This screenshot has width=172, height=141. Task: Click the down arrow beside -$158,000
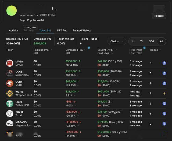pyautogui.click(x=80, y=122)
